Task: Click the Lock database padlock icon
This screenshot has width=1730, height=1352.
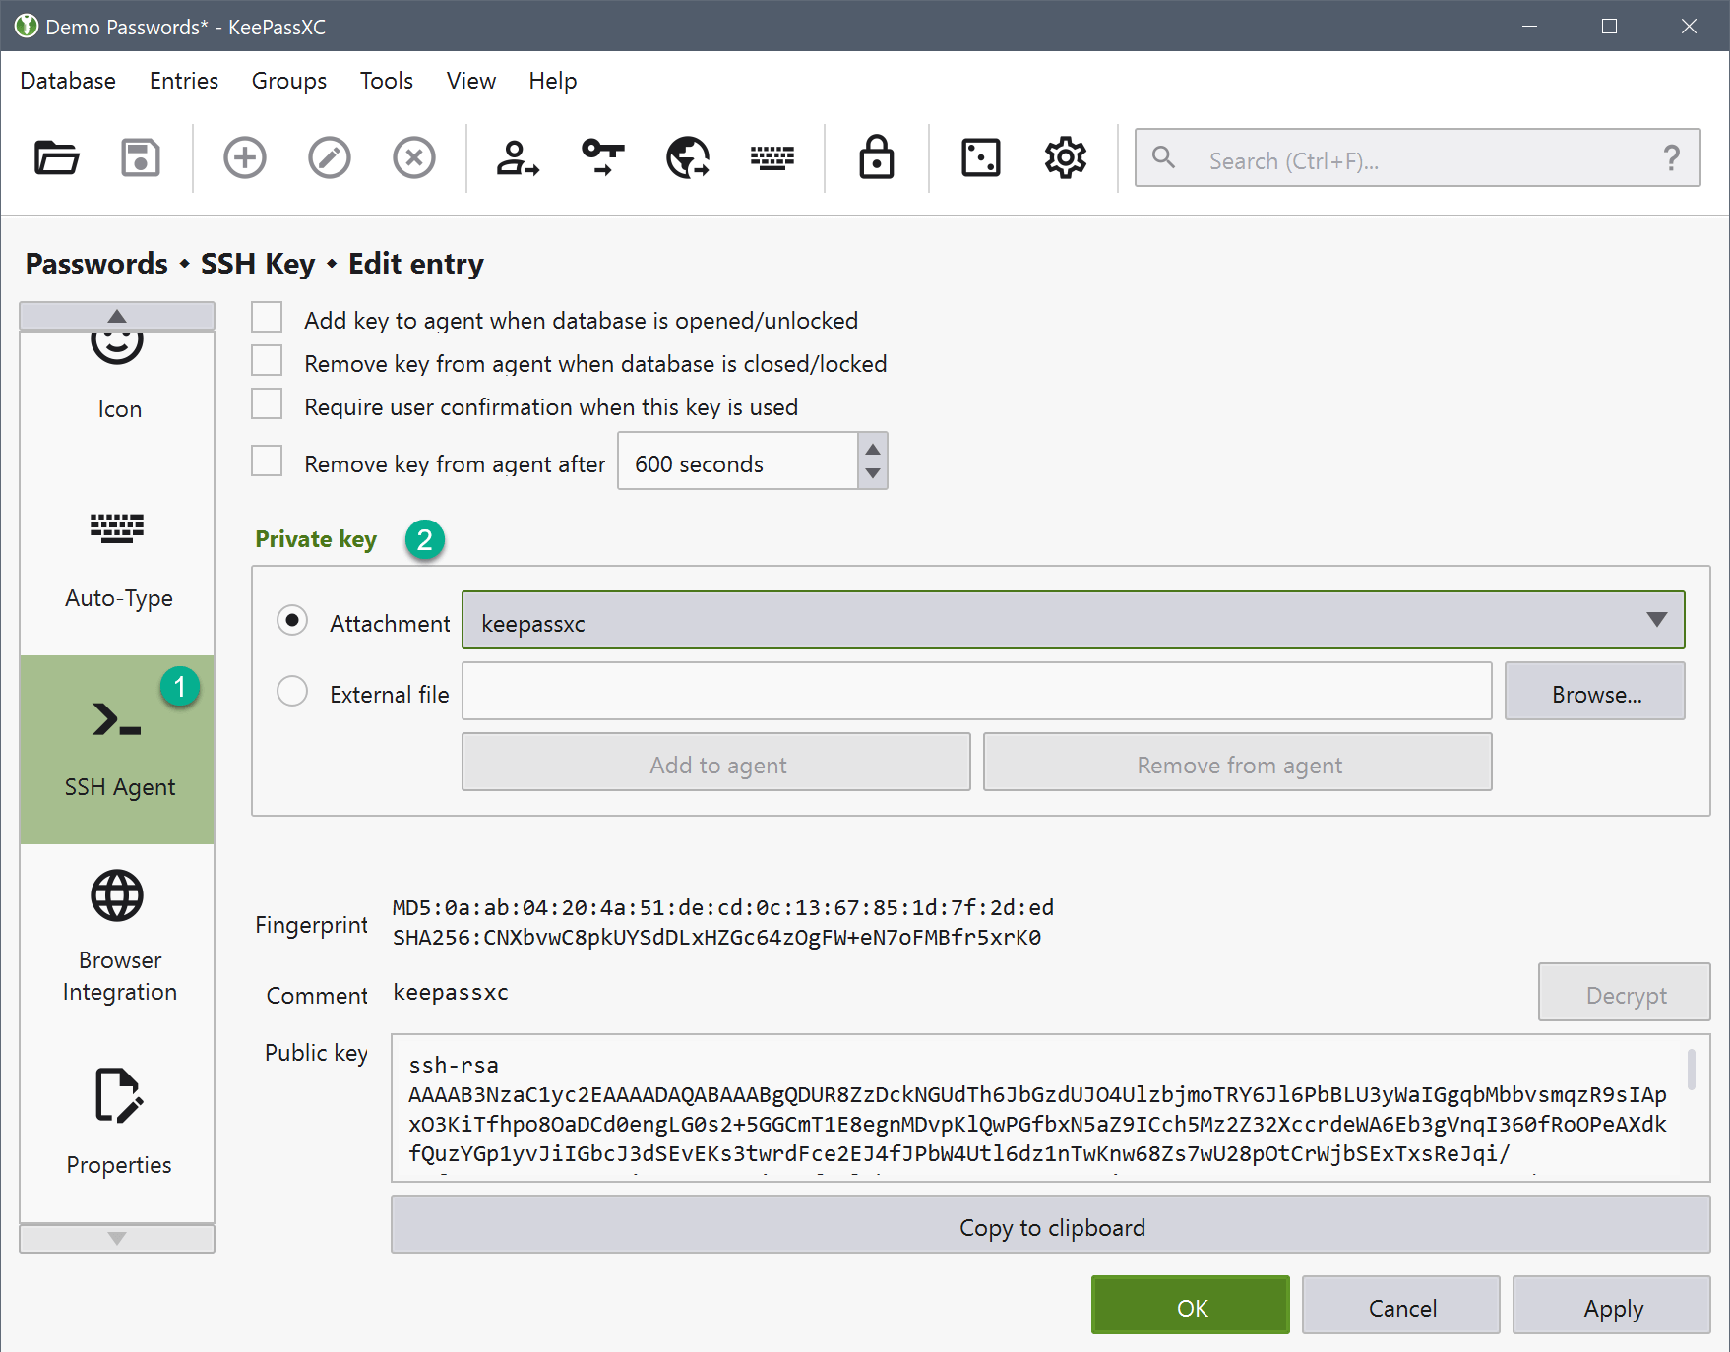Action: click(876, 157)
